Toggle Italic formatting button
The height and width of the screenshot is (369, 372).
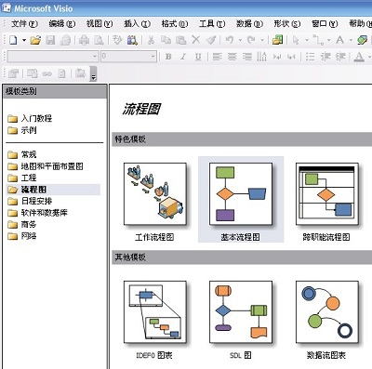(183, 57)
